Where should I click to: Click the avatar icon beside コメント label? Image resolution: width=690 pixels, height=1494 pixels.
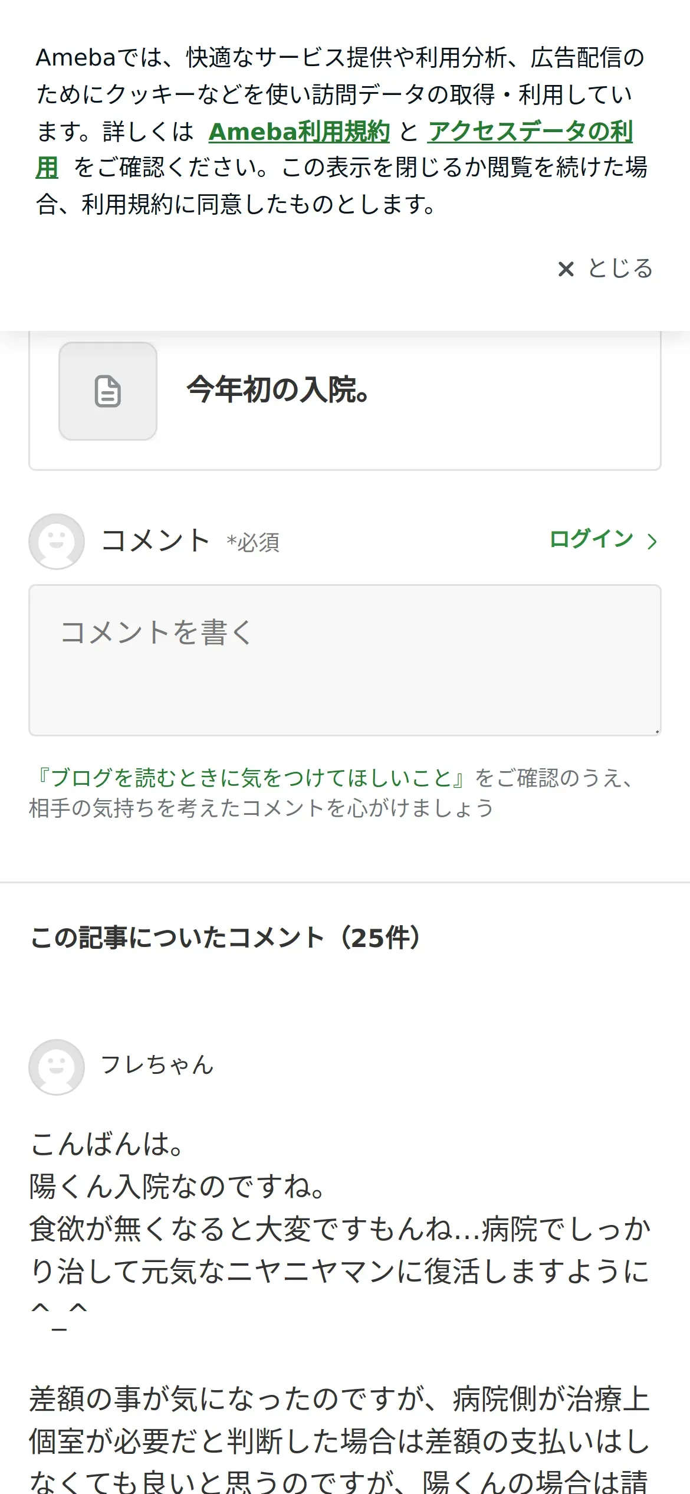(x=57, y=541)
